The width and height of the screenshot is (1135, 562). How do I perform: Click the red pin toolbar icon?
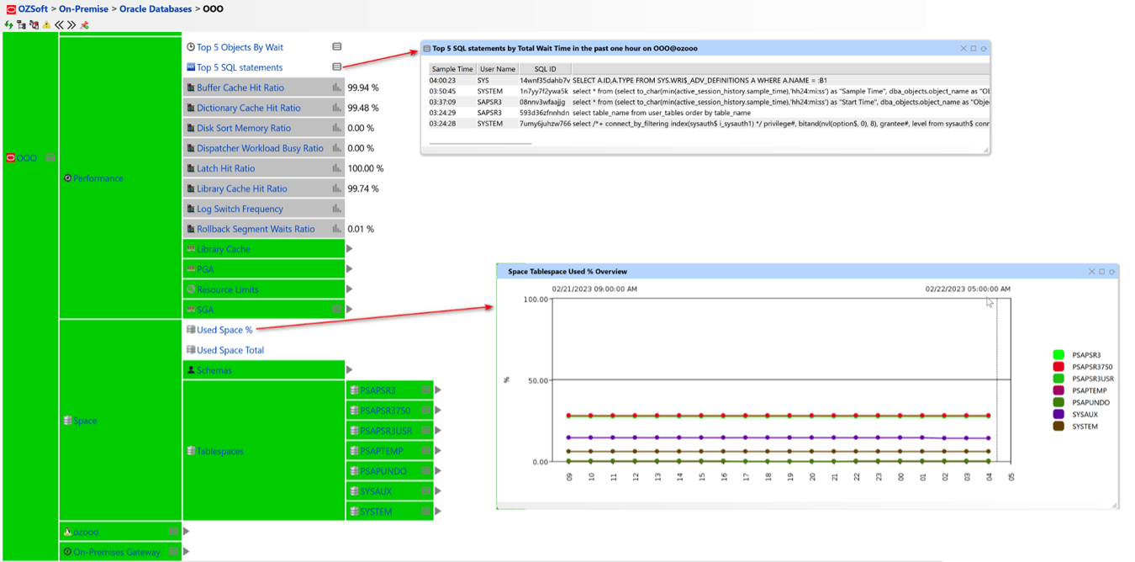pyautogui.click(x=83, y=25)
